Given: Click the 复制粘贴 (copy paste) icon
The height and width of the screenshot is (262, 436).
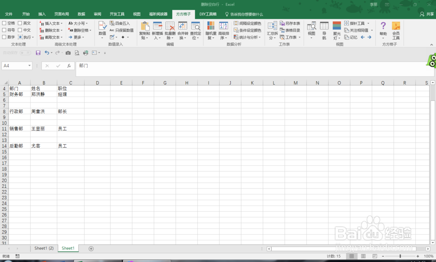Looking at the screenshot, I should click(145, 26).
